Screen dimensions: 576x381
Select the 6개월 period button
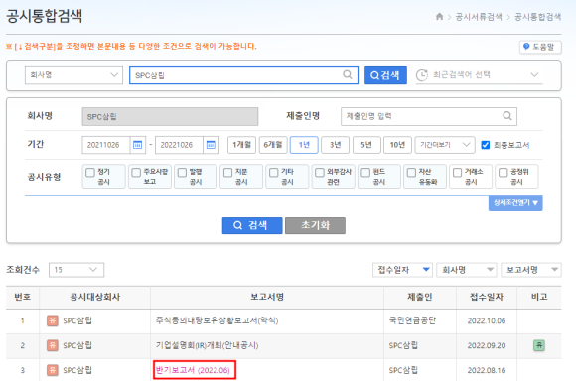tap(273, 145)
